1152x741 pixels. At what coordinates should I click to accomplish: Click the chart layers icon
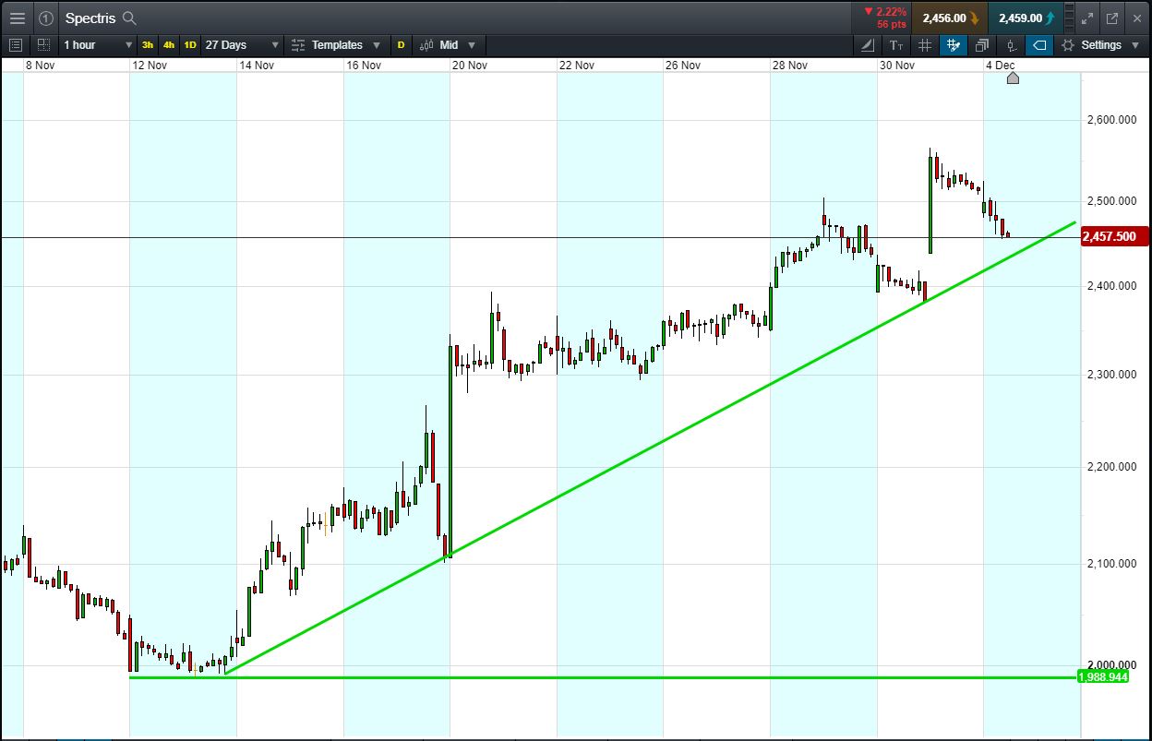pyautogui.click(x=981, y=44)
